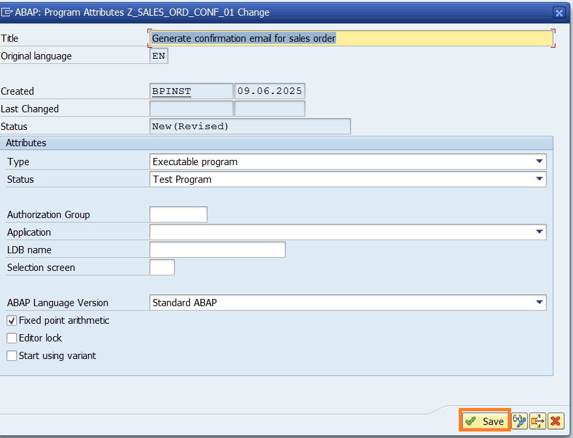Image resolution: width=573 pixels, height=438 pixels.
Task: Focus the Authorization Group input field
Action: [178, 214]
